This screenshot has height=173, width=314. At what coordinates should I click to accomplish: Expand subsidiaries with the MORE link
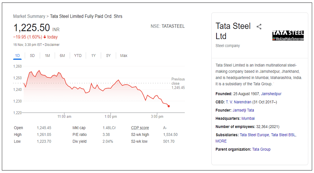[221, 141]
